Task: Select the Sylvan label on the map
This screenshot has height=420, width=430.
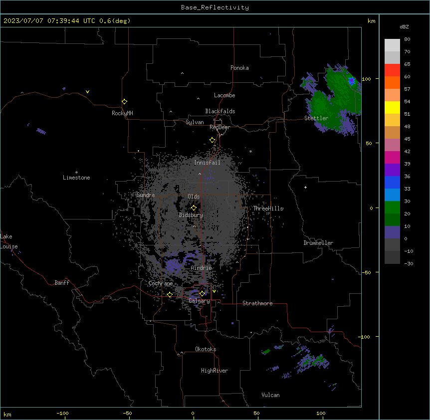Action: click(195, 122)
